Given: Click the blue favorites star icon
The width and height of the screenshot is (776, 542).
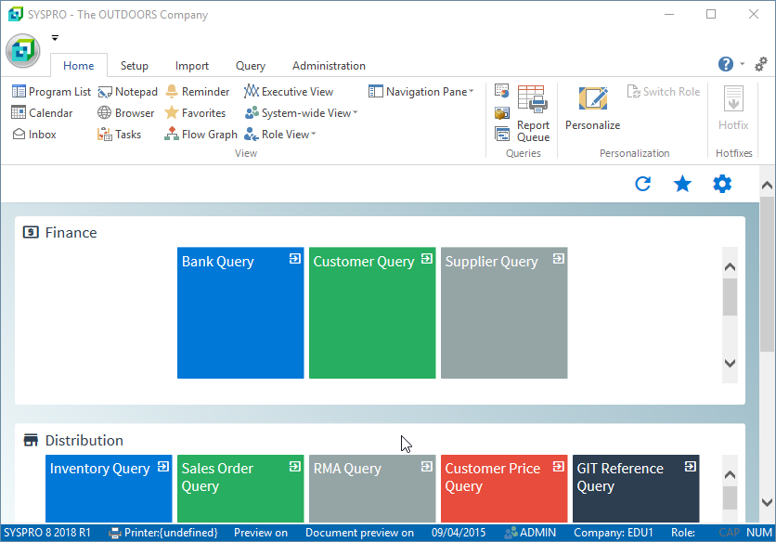Looking at the screenshot, I should [682, 184].
